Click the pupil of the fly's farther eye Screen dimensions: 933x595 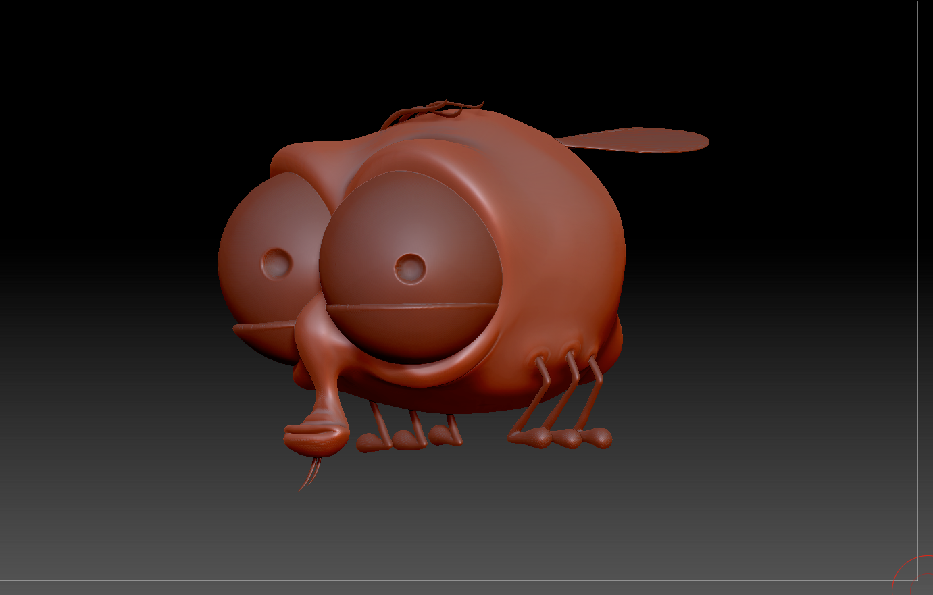[277, 264]
